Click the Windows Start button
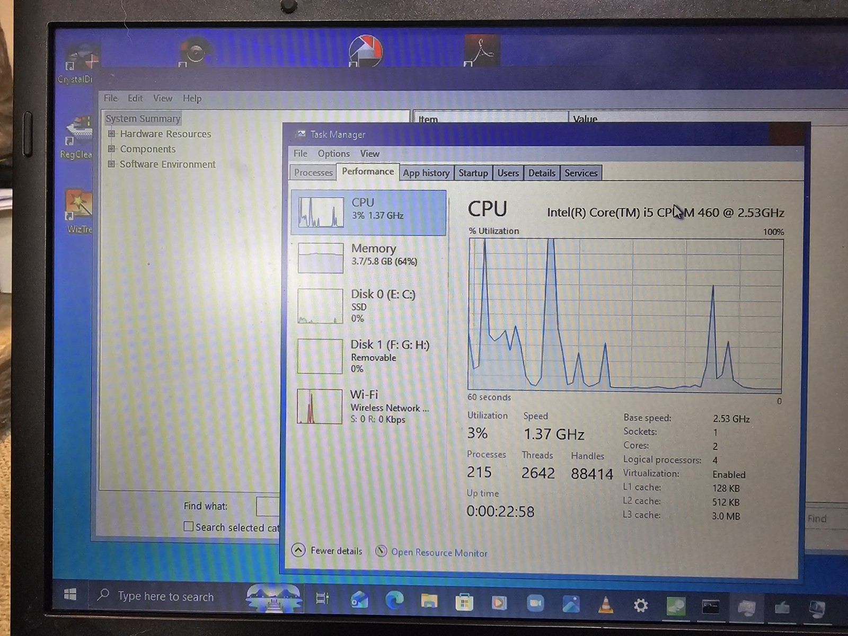This screenshot has width=848, height=636. coord(70,594)
